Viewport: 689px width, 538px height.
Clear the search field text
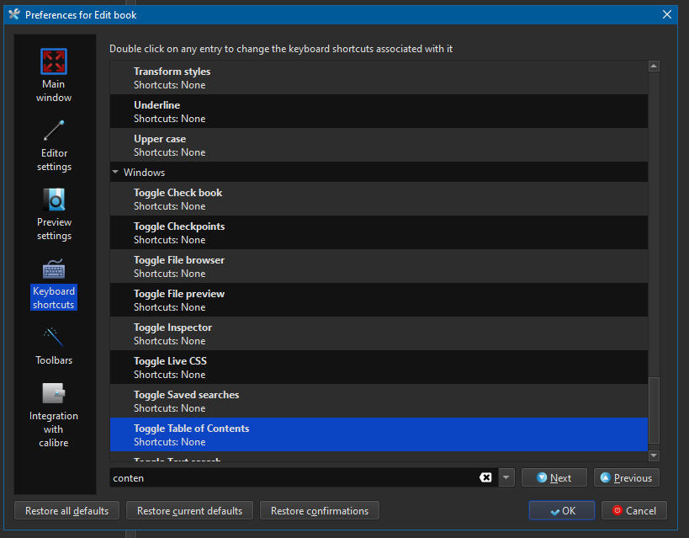pyautogui.click(x=485, y=477)
